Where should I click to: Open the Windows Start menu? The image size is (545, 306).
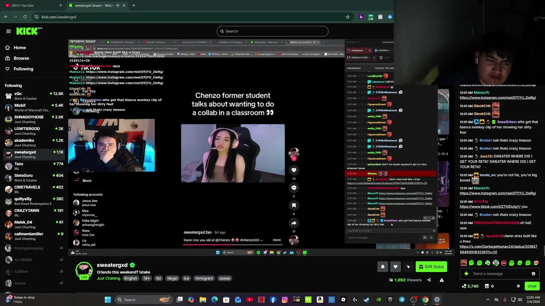tap(108, 300)
